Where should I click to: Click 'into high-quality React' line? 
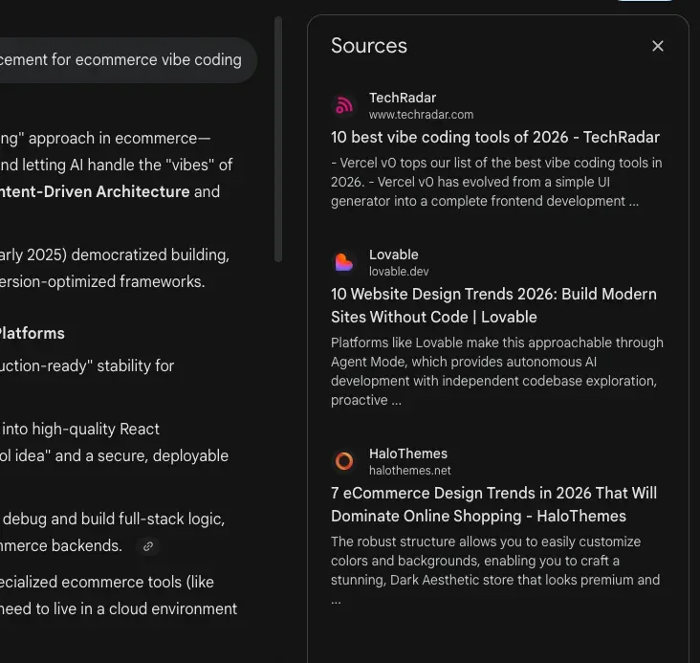[80, 429]
